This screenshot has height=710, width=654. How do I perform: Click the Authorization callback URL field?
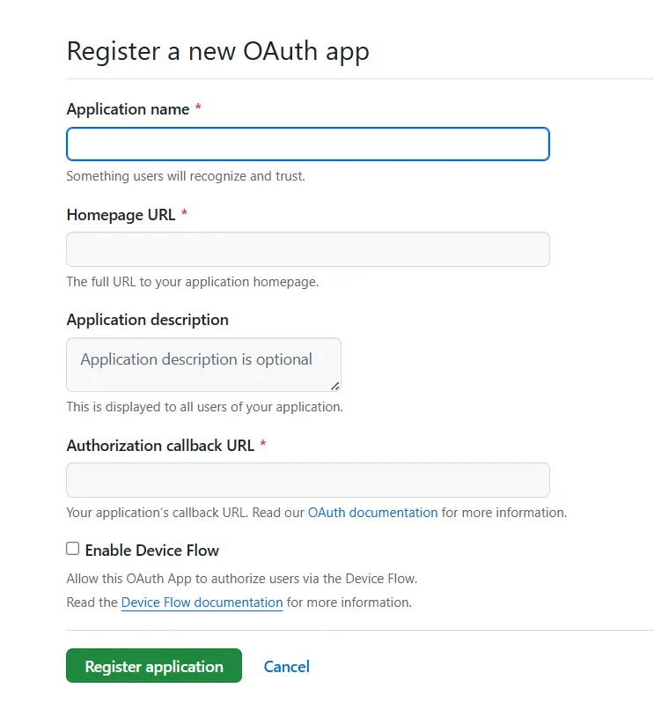[x=307, y=479]
